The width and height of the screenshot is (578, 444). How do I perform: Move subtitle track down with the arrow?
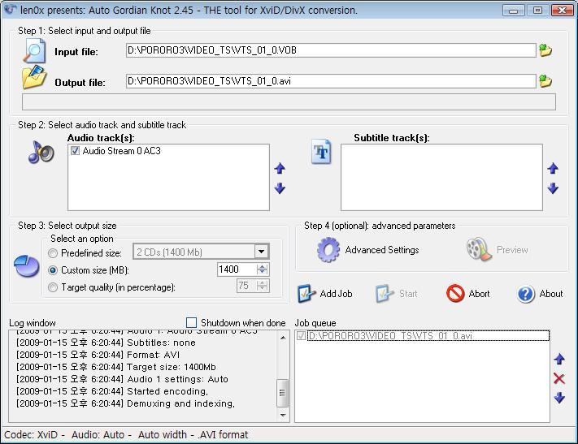pos(553,188)
